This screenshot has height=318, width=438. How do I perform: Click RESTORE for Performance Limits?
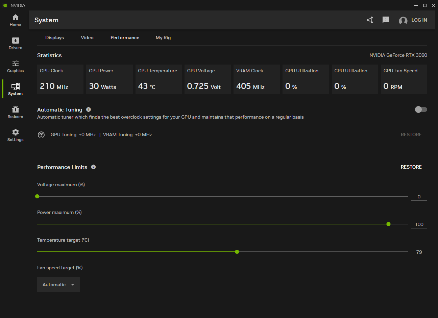click(411, 167)
